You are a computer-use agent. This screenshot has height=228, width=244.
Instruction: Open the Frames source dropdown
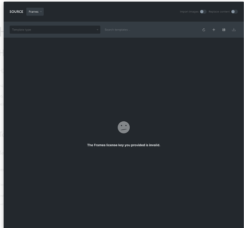tap(35, 12)
